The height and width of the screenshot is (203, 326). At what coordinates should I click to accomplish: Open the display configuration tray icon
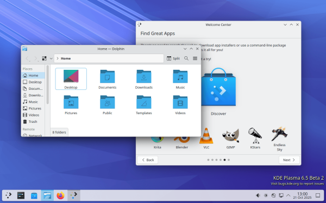pyautogui.click(x=281, y=195)
